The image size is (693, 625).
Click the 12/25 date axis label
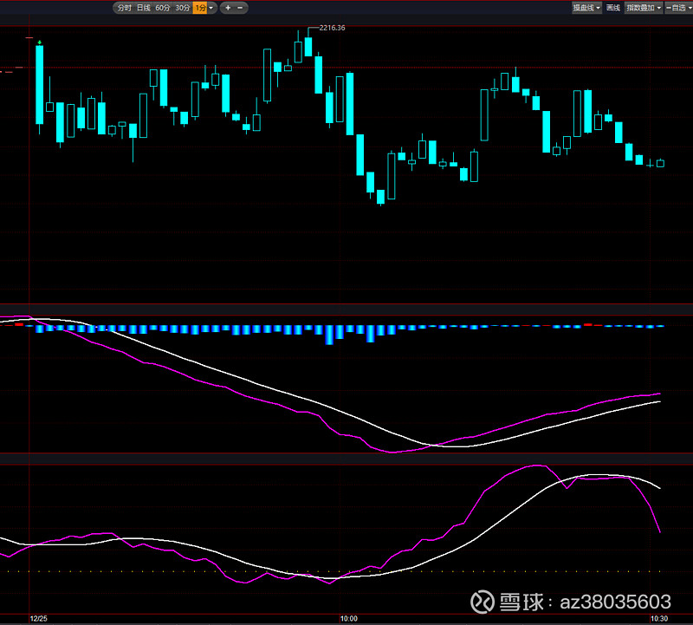(38, 618)
